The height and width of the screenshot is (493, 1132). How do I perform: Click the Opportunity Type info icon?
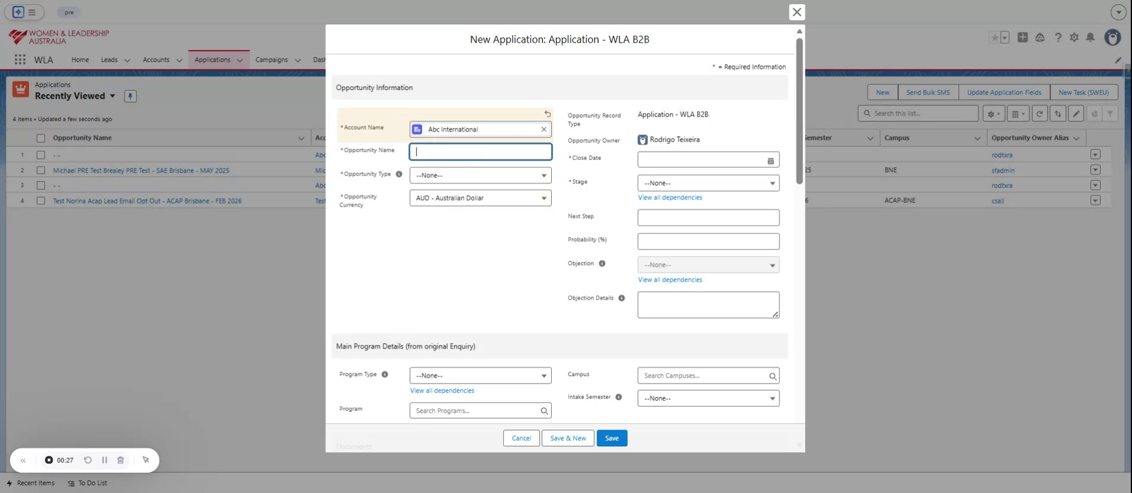click(x=399, y=174)
